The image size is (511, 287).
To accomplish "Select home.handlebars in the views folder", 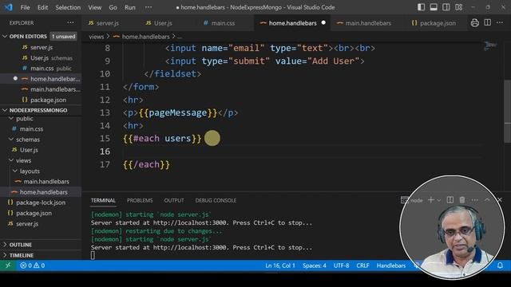I will pyautogui.click(x=41, y=192).
